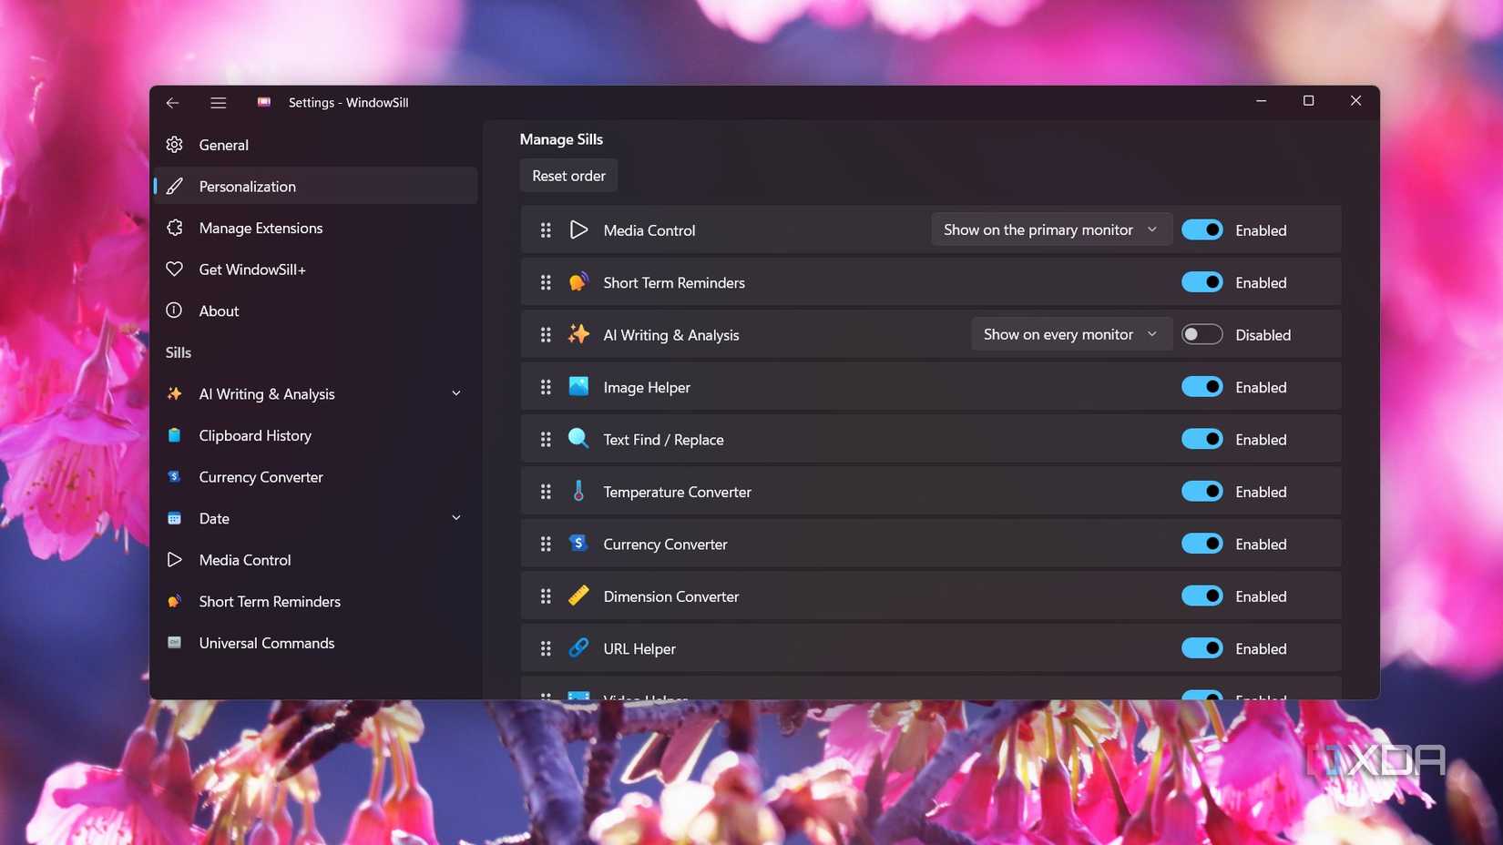The image size is (1503, 845).
Task: Toggle Text Find / Replace off
Action: (1201, 440)
